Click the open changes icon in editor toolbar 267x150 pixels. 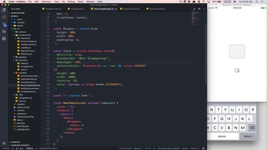[194, 9]
